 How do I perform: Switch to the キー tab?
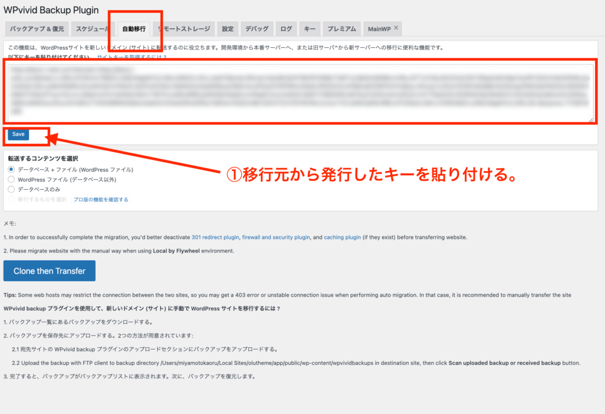[x=310, y=29]
